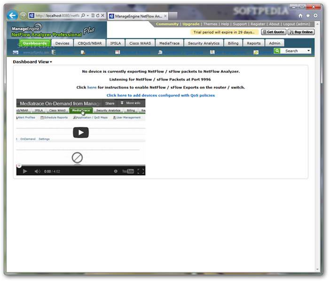The height and width of the screenshot is (281, 329).
Task: Select the Dashboards tab
Action: tap(35, 43)
